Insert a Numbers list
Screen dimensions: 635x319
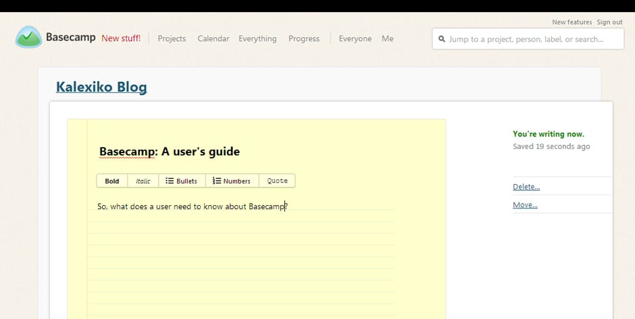pos(232,181)
